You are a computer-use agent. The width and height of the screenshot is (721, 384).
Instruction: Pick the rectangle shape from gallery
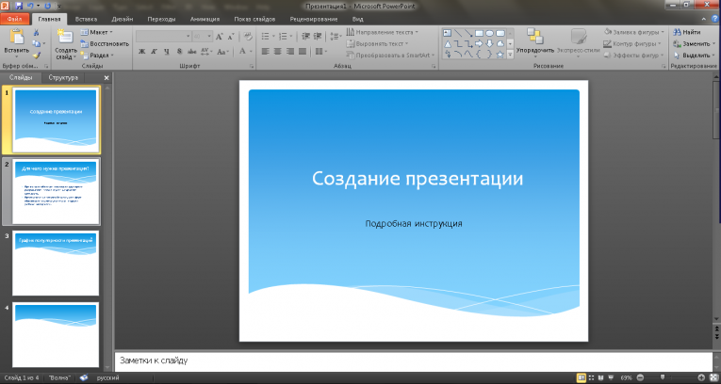click(x=479, y=33)
